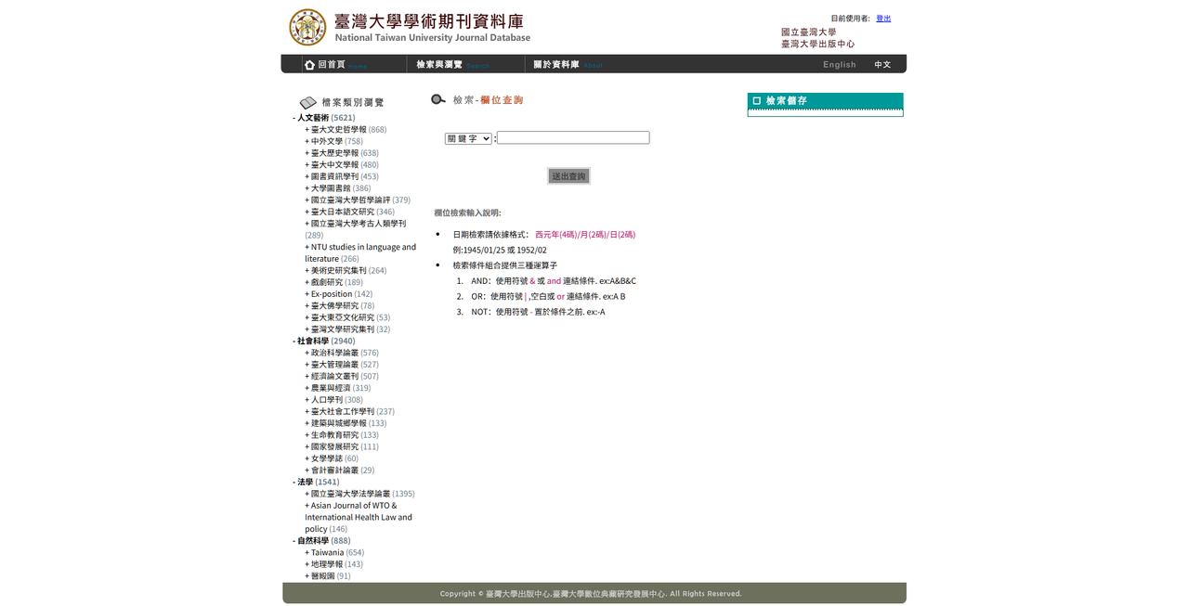
Task: Select Asian Journal of WTO & International Health Law
Action: click(359, 517)
